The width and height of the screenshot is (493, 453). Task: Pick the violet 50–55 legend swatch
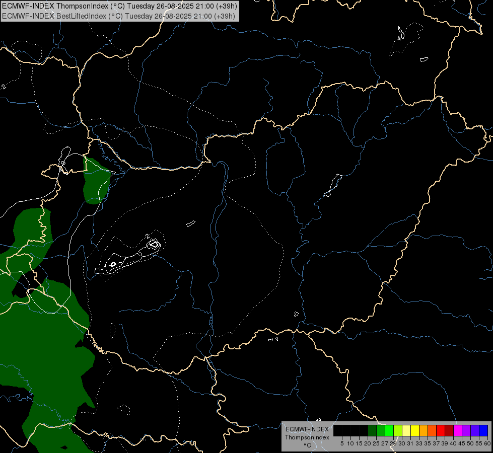(x=475, y=430)
